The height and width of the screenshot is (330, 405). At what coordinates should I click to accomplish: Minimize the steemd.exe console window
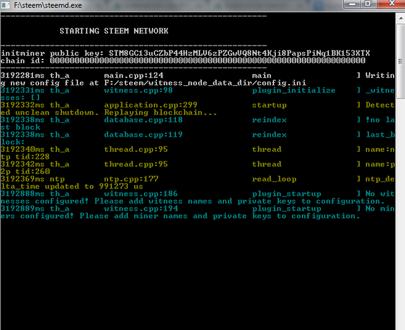[352, 4]
